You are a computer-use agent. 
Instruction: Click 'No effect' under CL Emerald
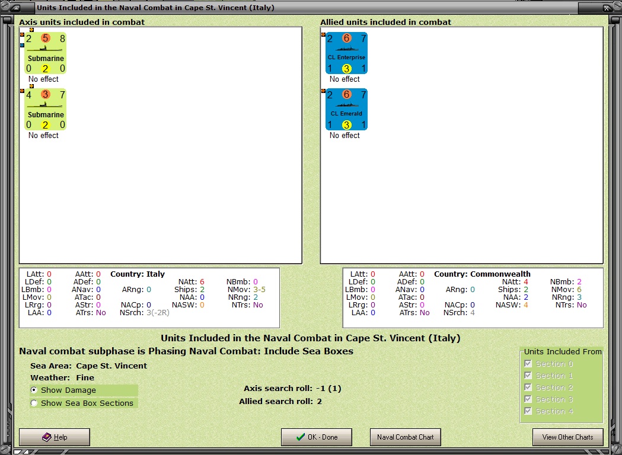coord(345,136)
